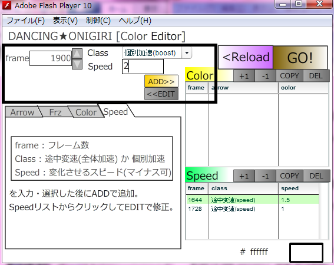Image resolution: width=334 pixels, height=265 pixels.
Task: Increase the frame value with up arrow
Action: (77, 53)
